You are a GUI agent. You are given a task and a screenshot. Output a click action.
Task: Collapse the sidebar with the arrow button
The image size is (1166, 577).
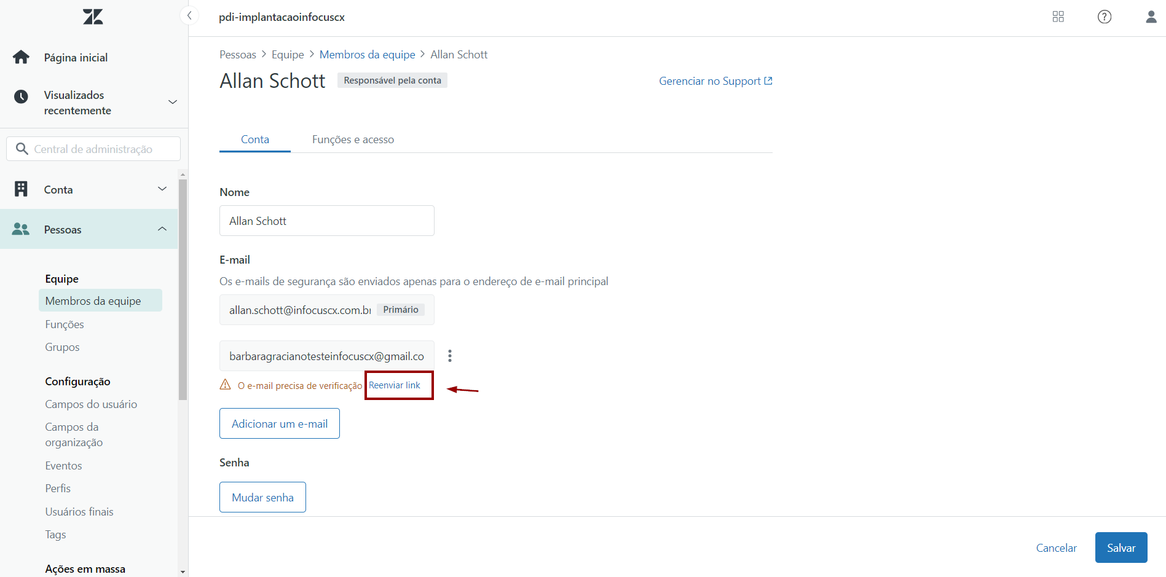click(189, 16)
